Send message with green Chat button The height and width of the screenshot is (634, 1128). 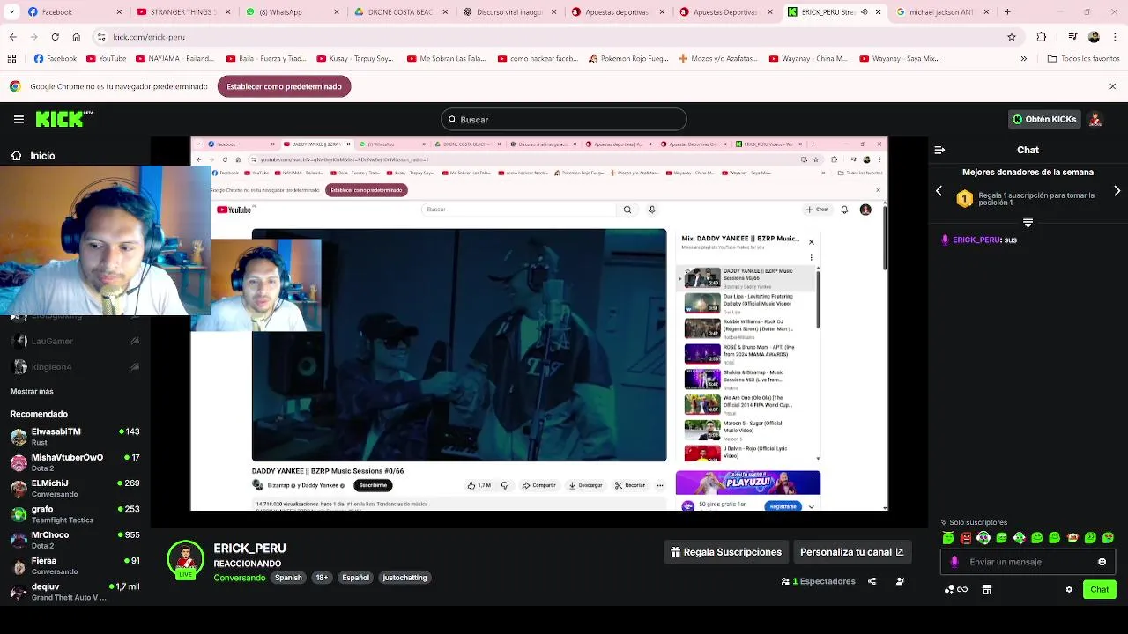coord(1100,589)
